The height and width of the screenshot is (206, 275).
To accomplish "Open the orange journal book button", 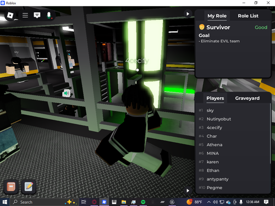I will coord(11,187).
